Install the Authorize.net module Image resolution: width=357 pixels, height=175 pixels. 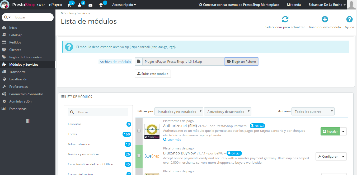tap(330, 132)
